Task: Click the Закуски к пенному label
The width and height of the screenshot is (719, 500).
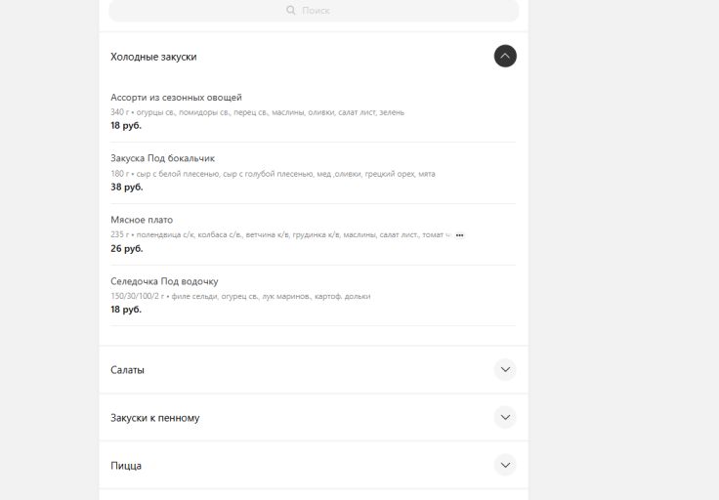Action: click(x=155, y=418)
